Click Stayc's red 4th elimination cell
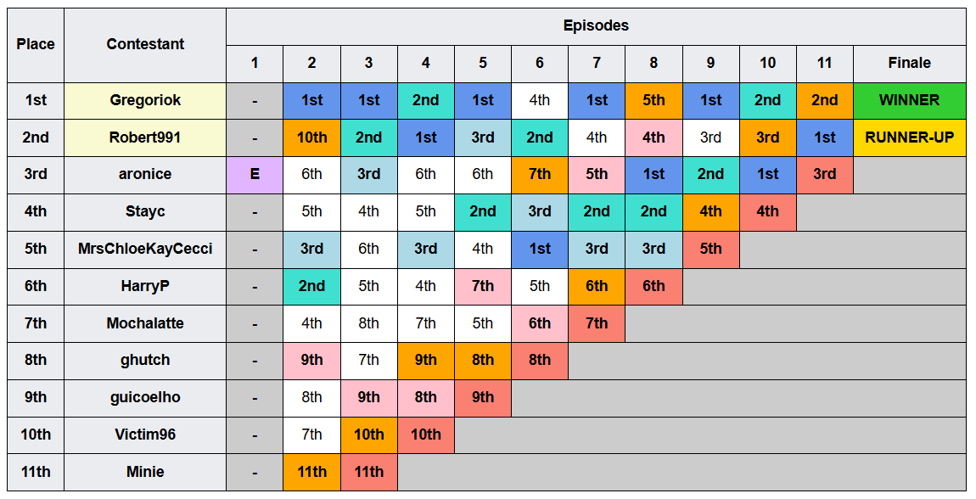 (767, 212)
